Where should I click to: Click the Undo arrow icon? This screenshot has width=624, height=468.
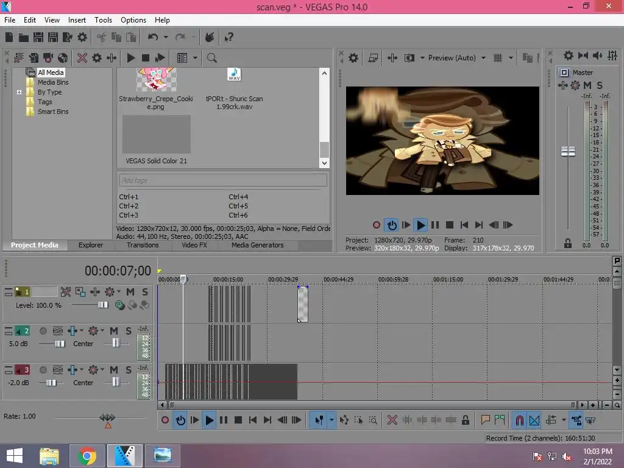(x=152, y=37)
